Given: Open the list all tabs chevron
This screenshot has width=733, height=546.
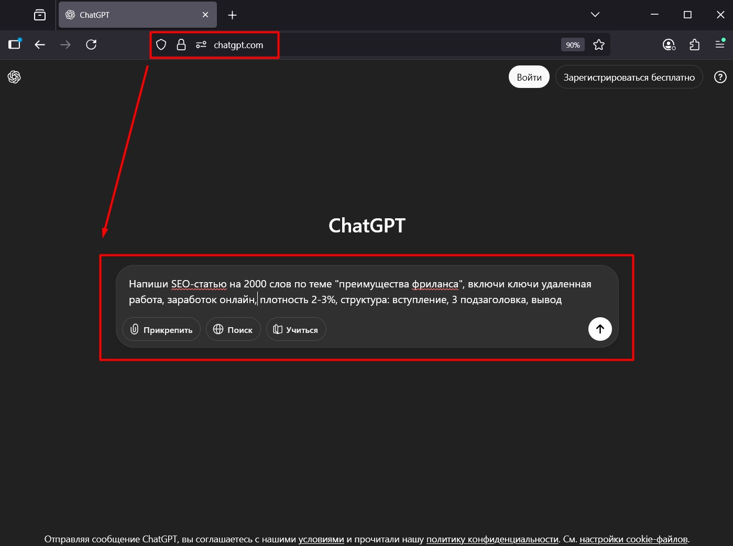Looking at the screenshot, I should [x=595, y=15].
